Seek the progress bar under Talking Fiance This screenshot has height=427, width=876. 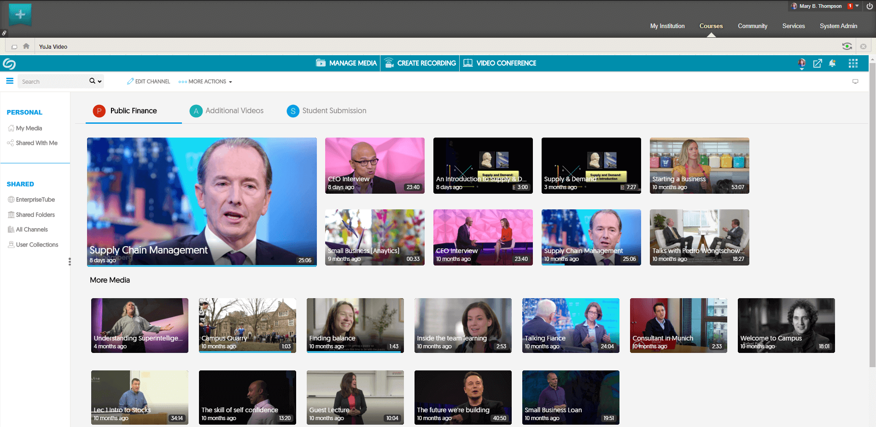(571, 352)
